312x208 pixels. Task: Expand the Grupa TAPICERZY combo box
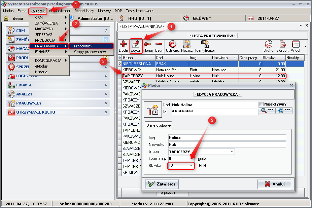tap(232, 152)
